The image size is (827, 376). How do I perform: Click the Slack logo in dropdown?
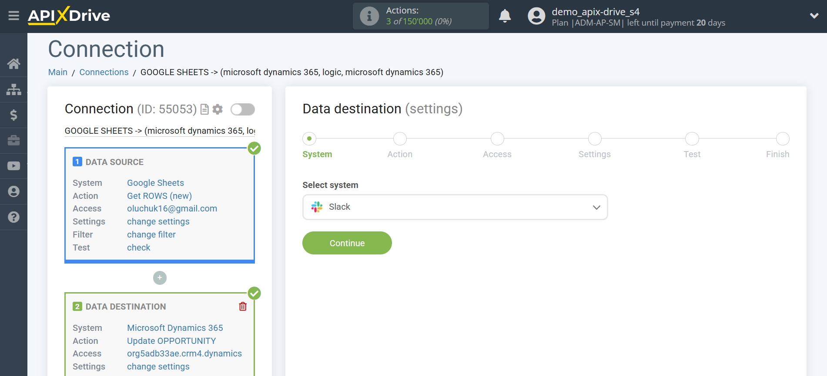pos(317,207)
